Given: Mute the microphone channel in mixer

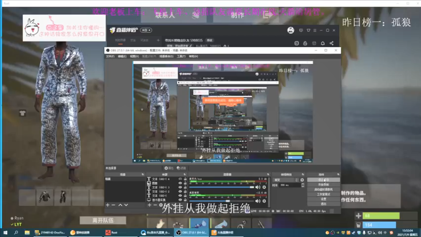Looking at the screenshot, I should [x=258, y=187].
